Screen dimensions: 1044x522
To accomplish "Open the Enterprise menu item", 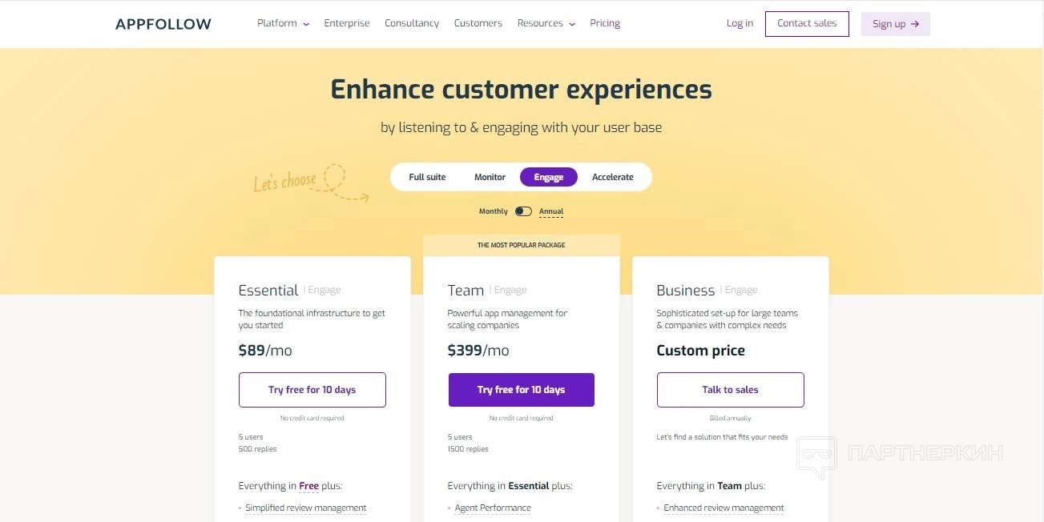I will (x=347, y=23).
